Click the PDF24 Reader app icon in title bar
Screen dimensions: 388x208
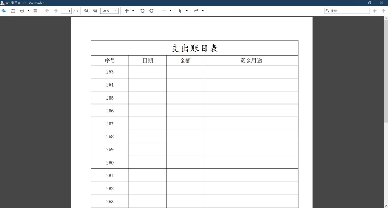tap(3, 3)
